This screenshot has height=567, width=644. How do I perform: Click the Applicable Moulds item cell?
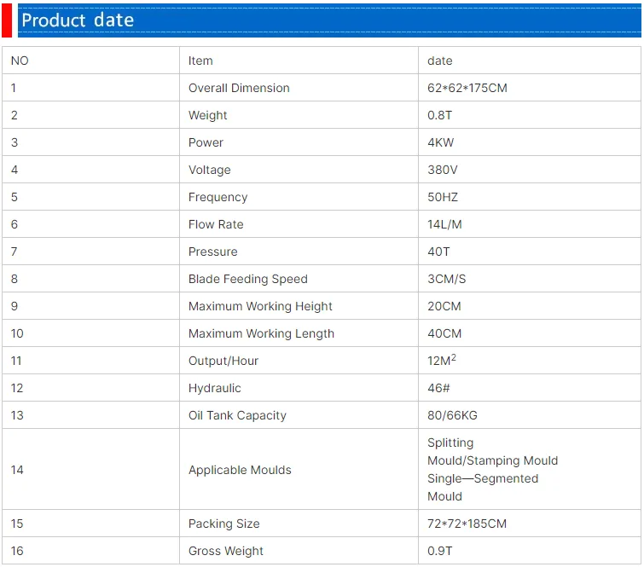click(x=299, y=469)
